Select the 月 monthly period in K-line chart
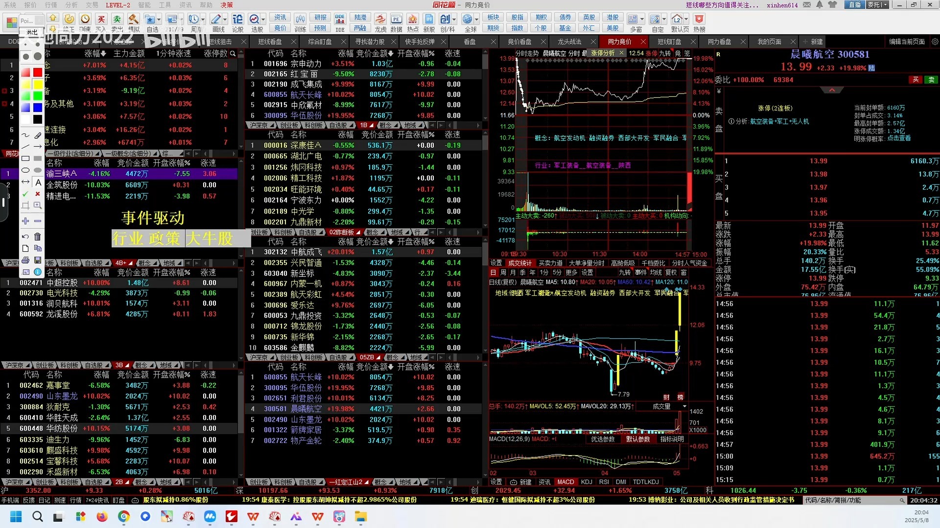Image resolution: width=940 pixels, height=528 pixels. [x=513, y=273]
